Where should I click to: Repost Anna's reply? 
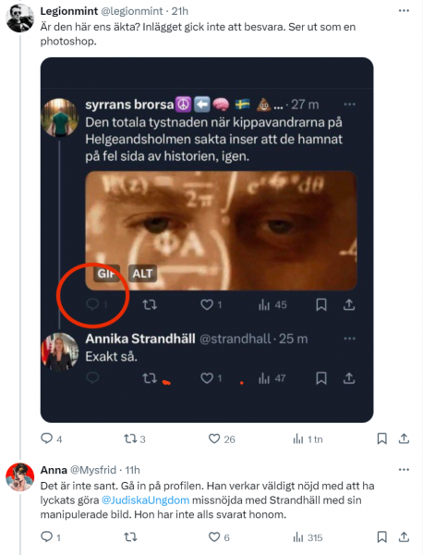click(x=130, y=537)
